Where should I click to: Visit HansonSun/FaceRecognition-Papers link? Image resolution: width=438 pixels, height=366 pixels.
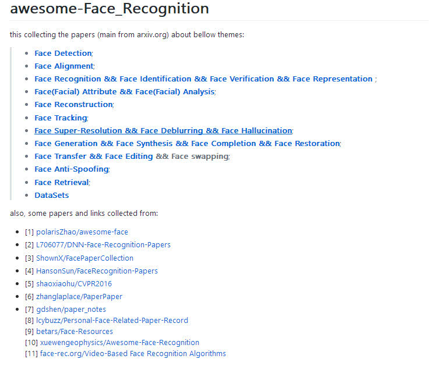[97, 271]
